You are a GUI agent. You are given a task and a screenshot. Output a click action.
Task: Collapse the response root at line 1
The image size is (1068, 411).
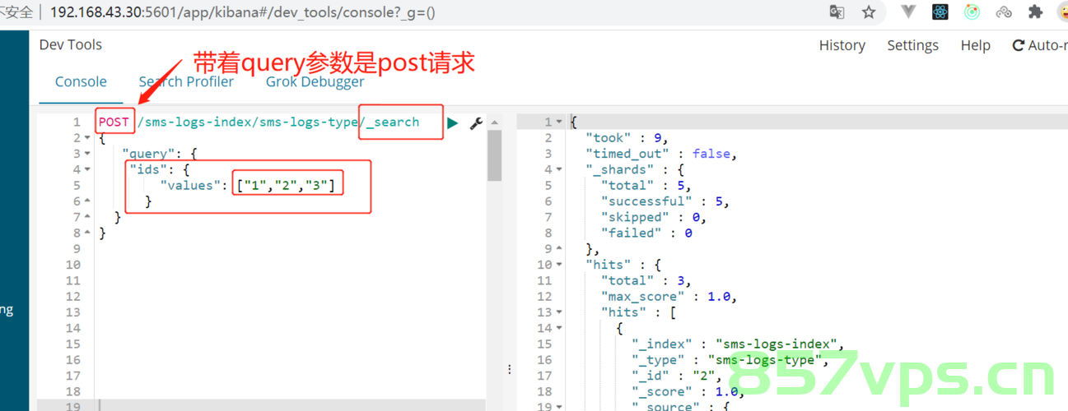coord(559,122)
